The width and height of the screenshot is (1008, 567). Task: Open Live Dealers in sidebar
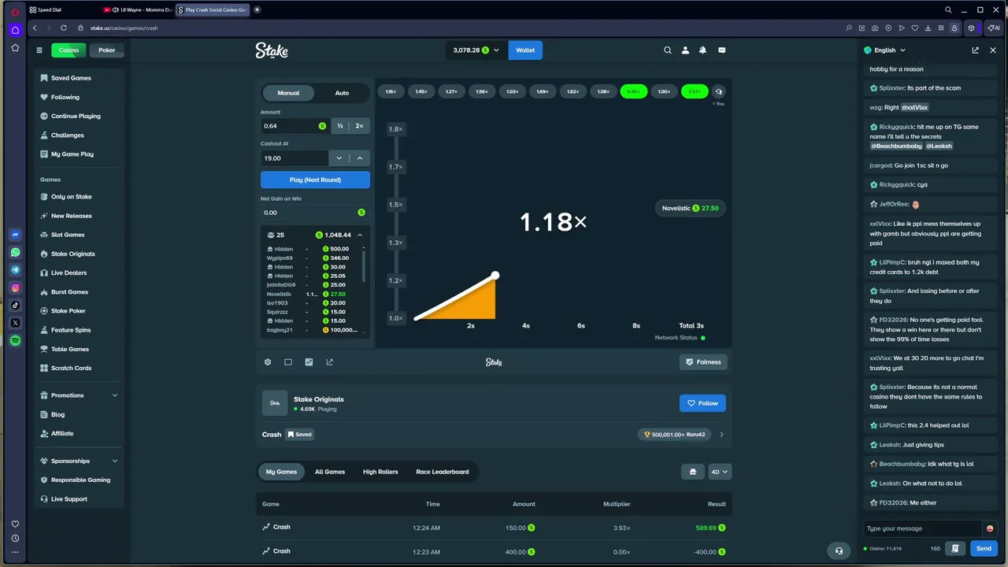(x=69, y=272)
